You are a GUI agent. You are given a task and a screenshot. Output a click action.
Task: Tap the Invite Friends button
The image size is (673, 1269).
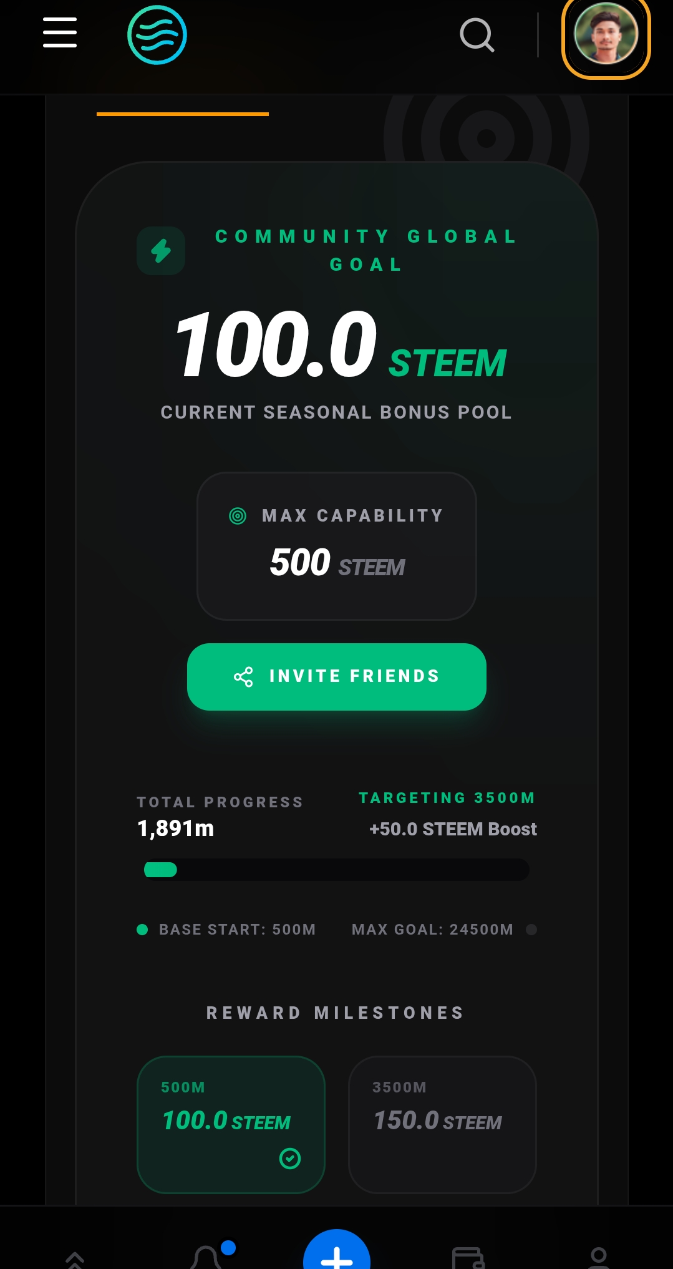[337, 677]
